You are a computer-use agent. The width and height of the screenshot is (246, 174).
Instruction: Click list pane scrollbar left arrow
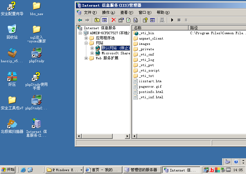135,136
